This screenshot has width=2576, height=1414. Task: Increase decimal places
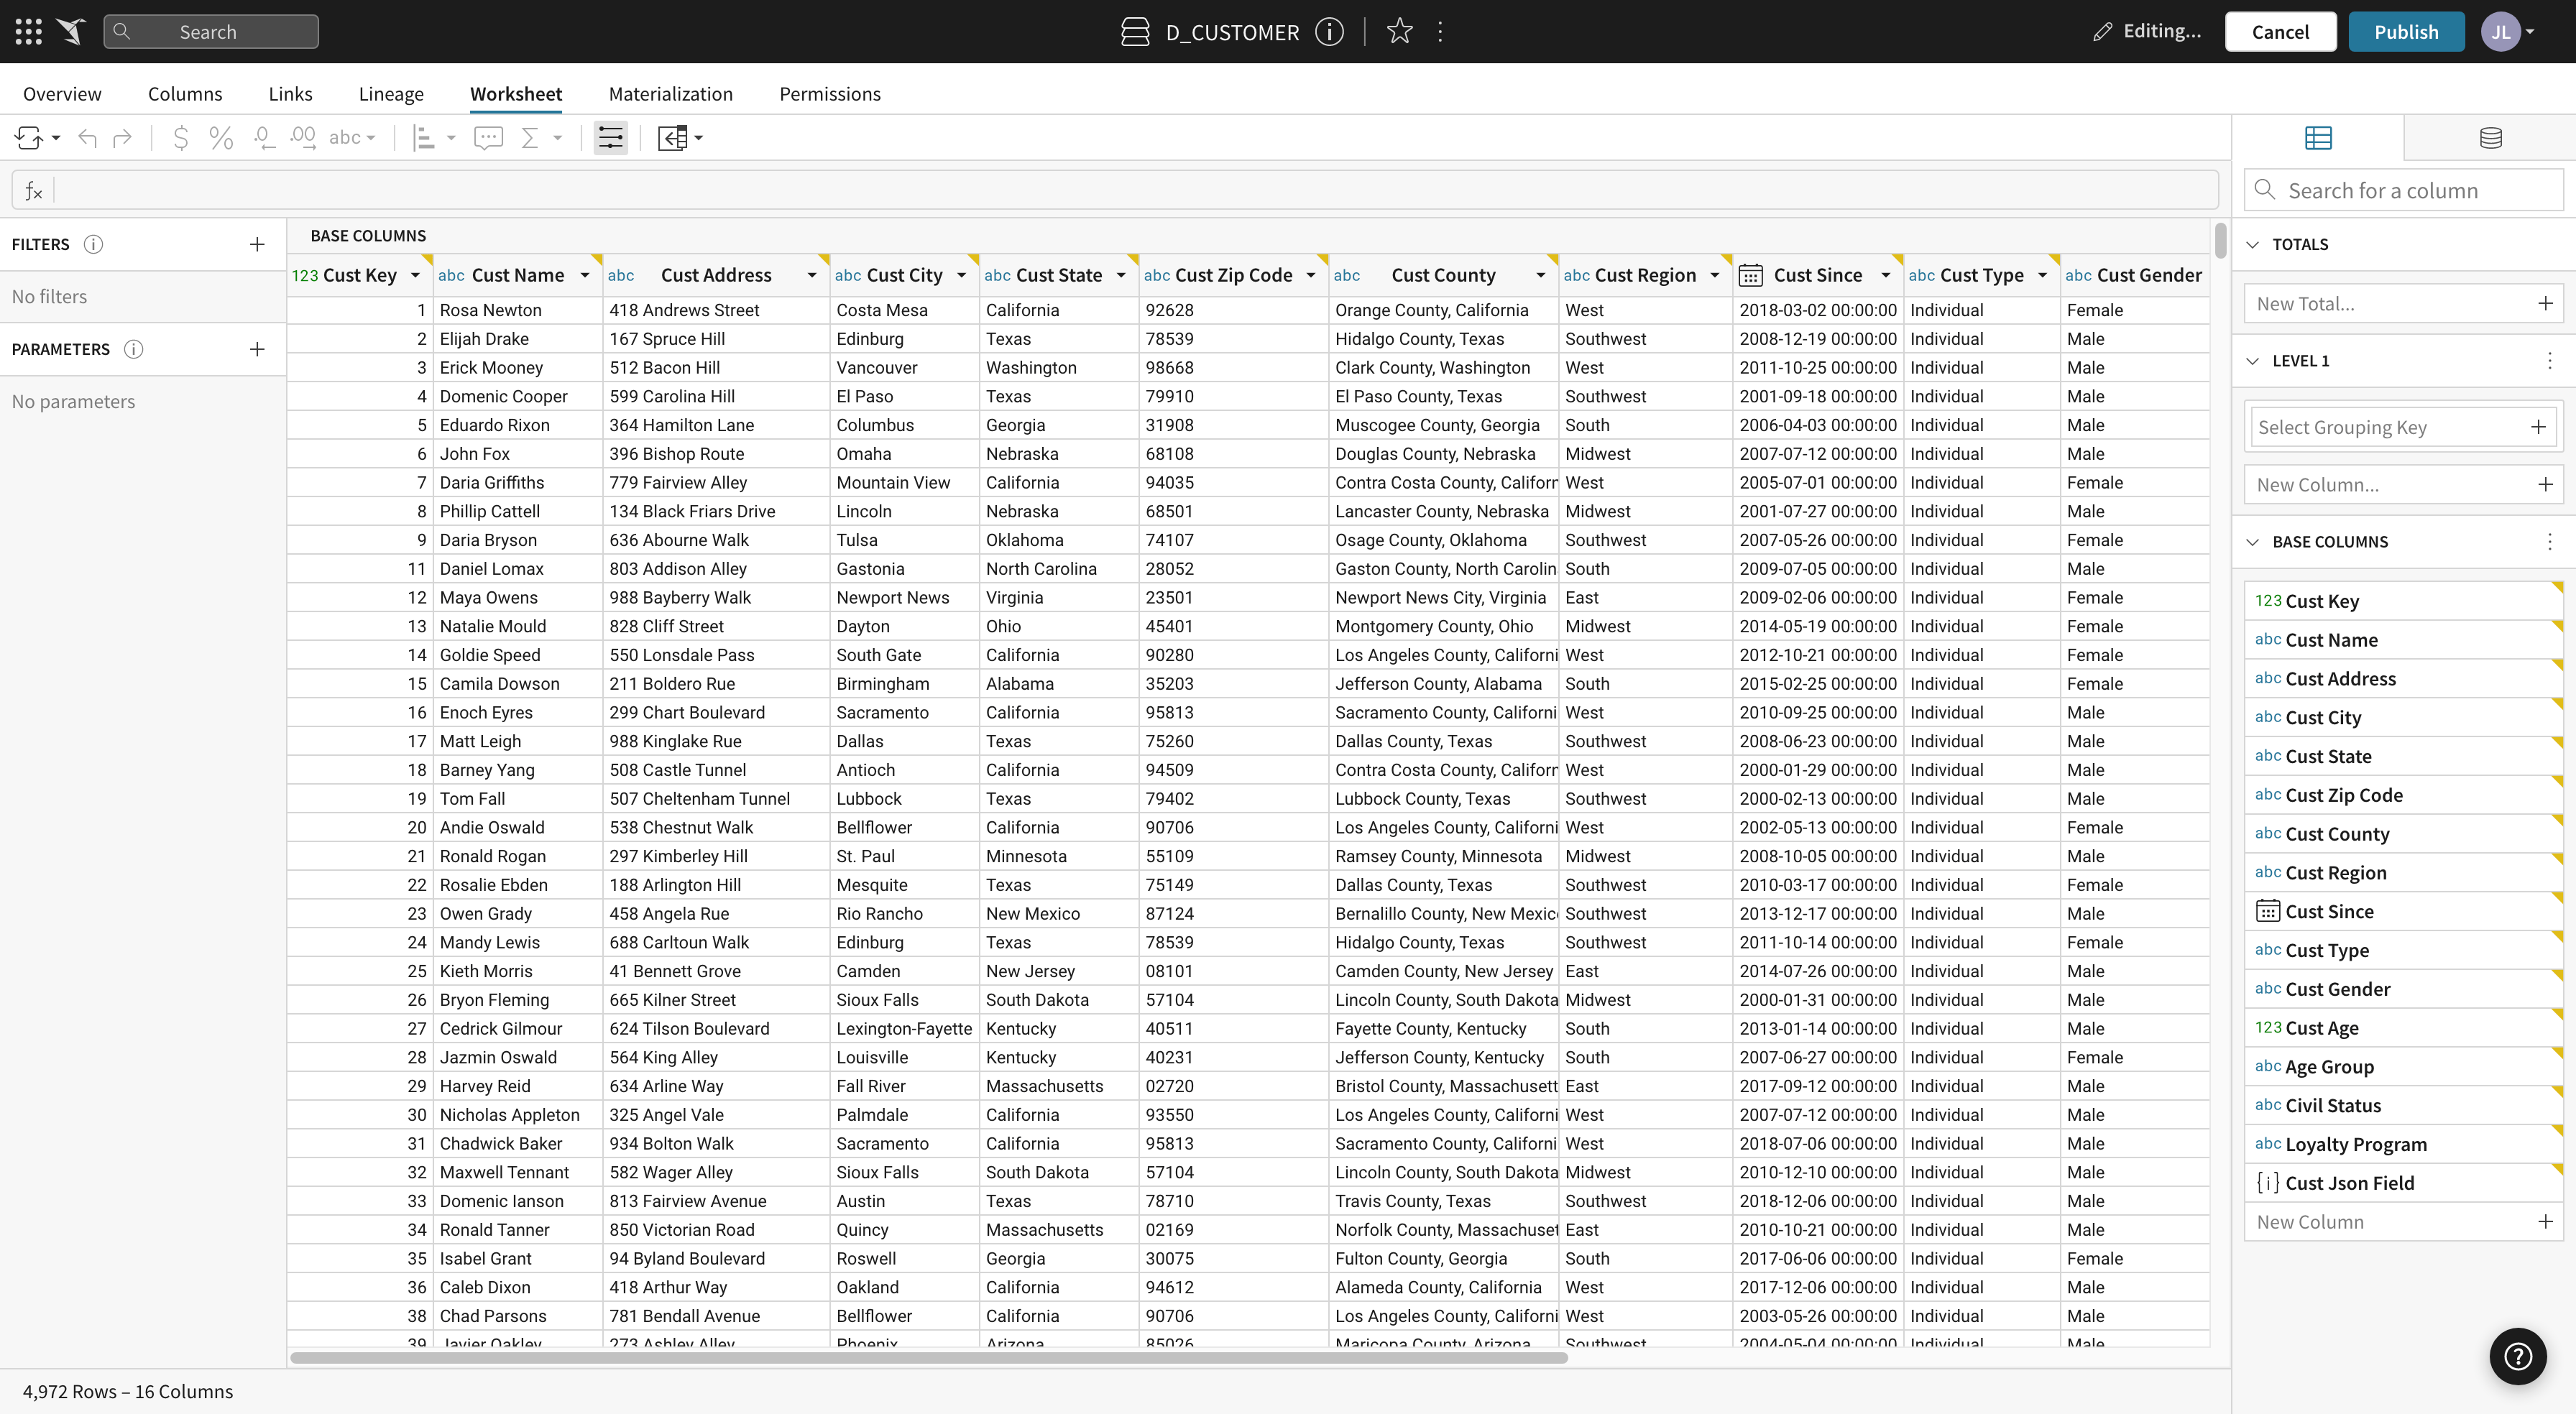[303, 138]
